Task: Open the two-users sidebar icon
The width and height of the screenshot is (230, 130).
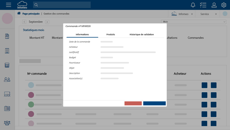Action: point(7,79)
